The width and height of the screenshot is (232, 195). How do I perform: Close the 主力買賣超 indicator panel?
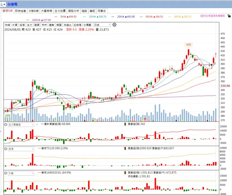[x=6, y=124]
